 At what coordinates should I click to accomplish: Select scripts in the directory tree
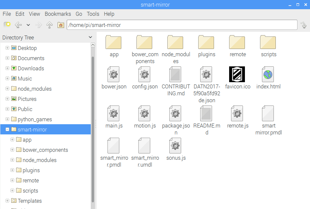(30, 191)
